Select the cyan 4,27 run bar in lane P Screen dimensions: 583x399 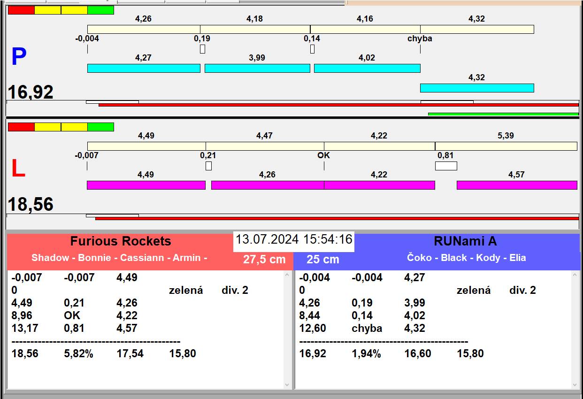click(x=144, y=68)
